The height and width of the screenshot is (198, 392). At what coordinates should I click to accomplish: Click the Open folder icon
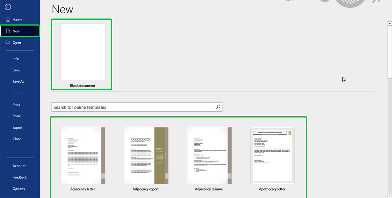pyautogui.click(x=8, y=43)
